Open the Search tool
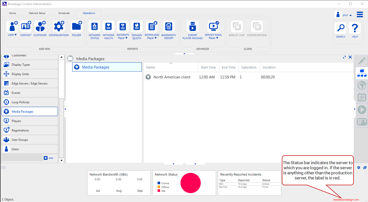 pyautogui.click(x=341, y=30)
